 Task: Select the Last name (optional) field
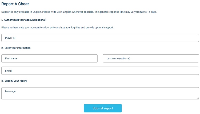tap(151, 58)
